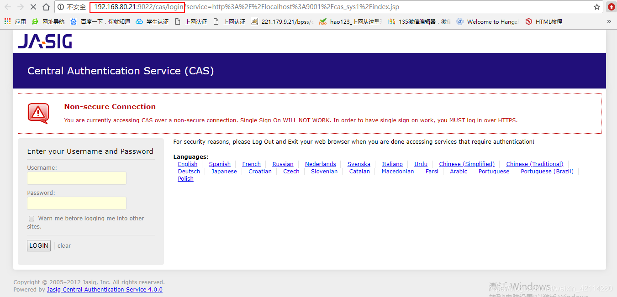Open the Welcome to Hangzhou bookmark
Image resolution: width=617 pixels, height=297 pixels.
pos(487,21)
